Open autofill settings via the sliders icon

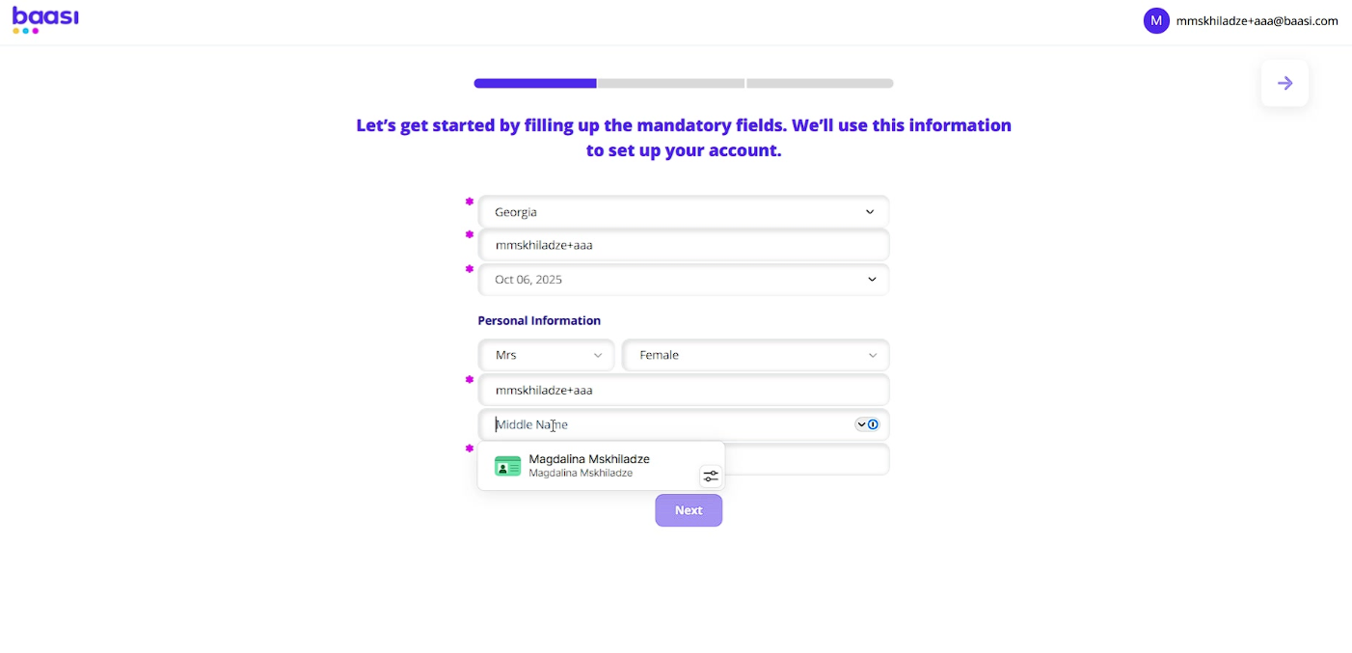click(x=711, y=476)
